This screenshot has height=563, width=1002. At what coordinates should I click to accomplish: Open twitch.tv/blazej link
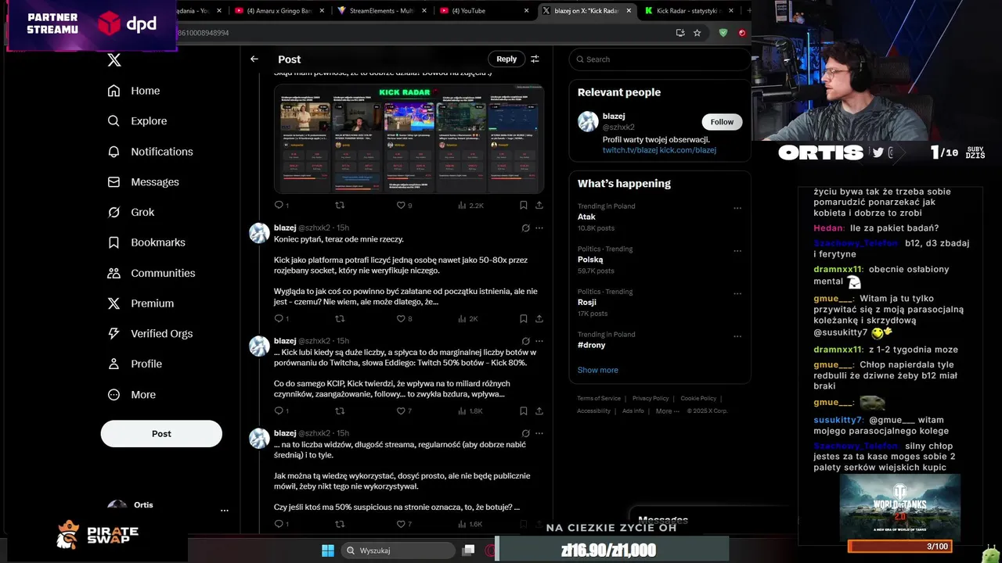(629, 150)
